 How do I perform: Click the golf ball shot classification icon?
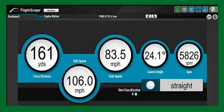(150, 85)
